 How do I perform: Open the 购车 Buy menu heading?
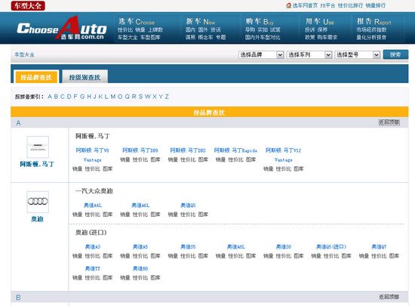[x=260, y=21]
